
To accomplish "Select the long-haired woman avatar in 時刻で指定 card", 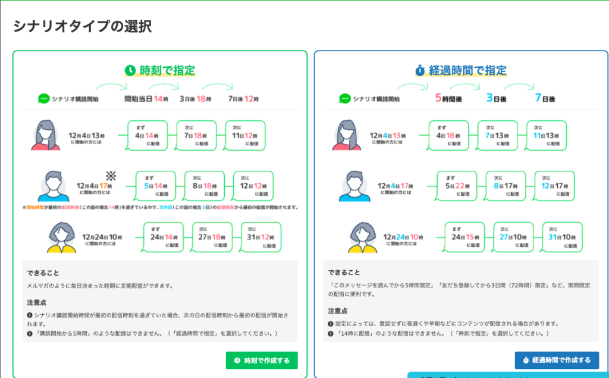I will coord(46,136).
